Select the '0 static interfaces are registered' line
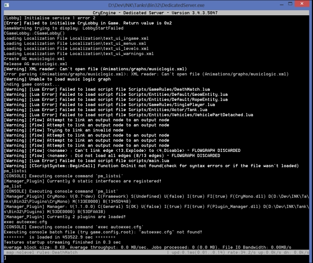313x263 pixels. [82, 181]
